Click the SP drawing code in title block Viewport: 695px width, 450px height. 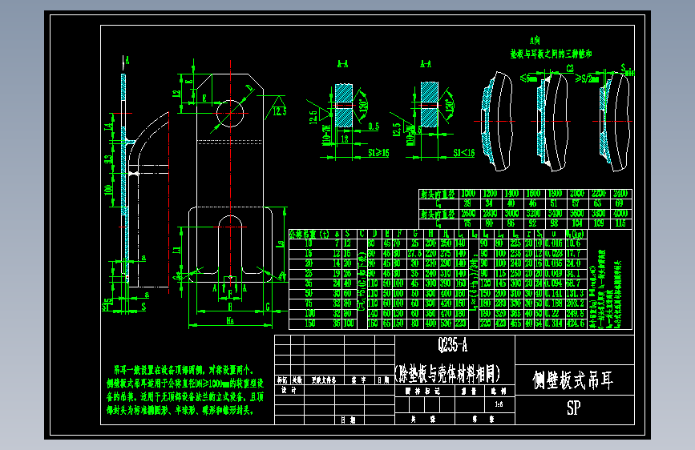tap(573, 408)
